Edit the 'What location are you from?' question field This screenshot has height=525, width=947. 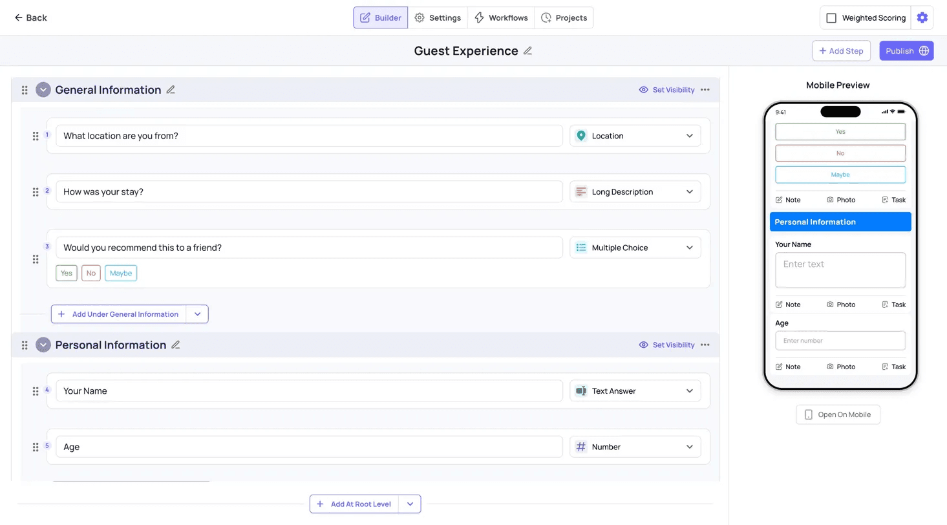click(x=309, y=136)
